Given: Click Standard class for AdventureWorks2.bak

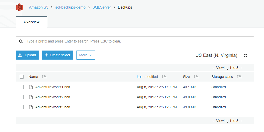Looking at the screenshot, I should click(x=219, y=97).
